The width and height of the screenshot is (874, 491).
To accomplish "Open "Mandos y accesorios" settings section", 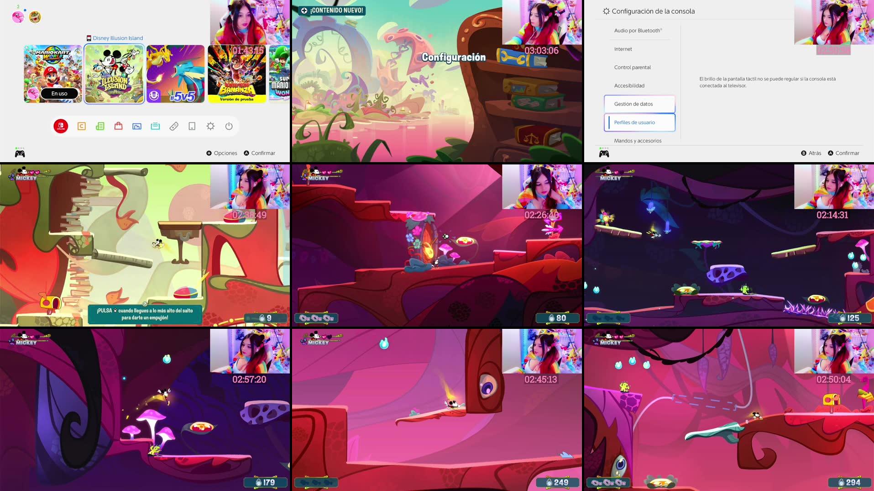I will click(x=638, y=141).
